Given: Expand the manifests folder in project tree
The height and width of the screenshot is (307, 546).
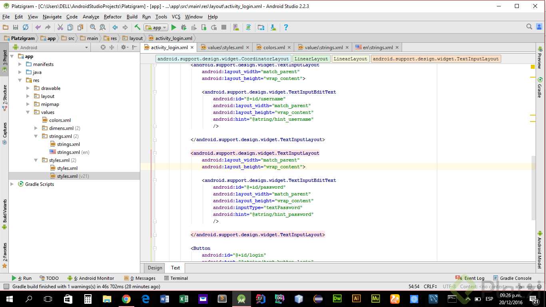Looking at the screenshot, I should 20,64.
